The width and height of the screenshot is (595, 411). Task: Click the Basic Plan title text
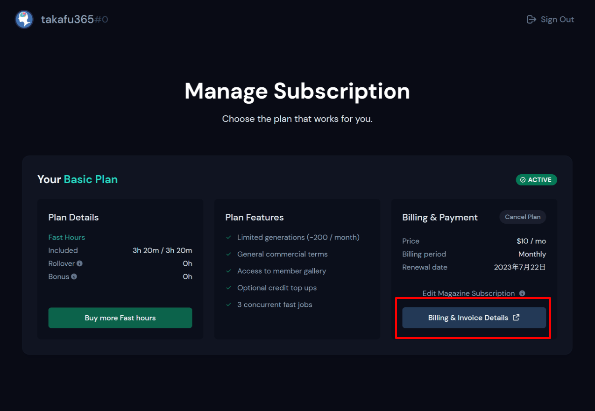point(91,179)
